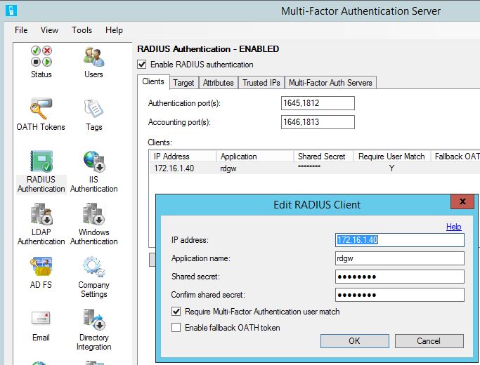Viewport: 480px width, 365px height.
Task: Switch to the Clients tab
Action: 153,81
